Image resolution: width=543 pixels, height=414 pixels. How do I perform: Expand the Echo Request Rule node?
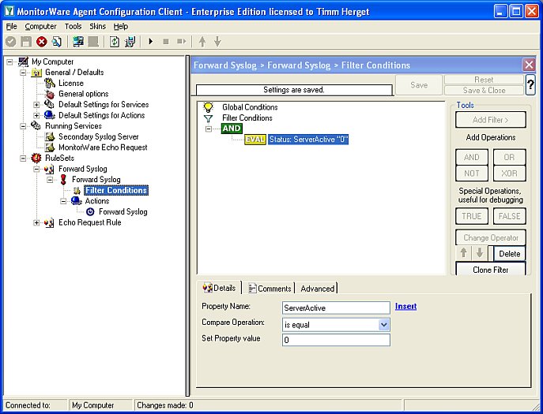36,222
